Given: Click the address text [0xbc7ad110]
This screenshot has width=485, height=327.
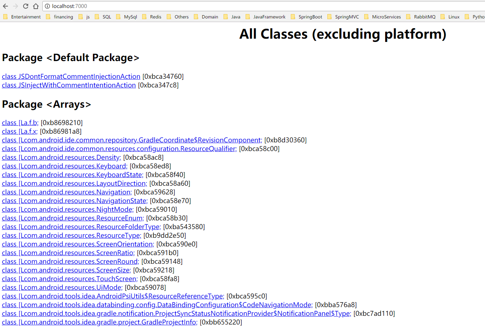Looking at the screenshot, I should click(374, 314).
